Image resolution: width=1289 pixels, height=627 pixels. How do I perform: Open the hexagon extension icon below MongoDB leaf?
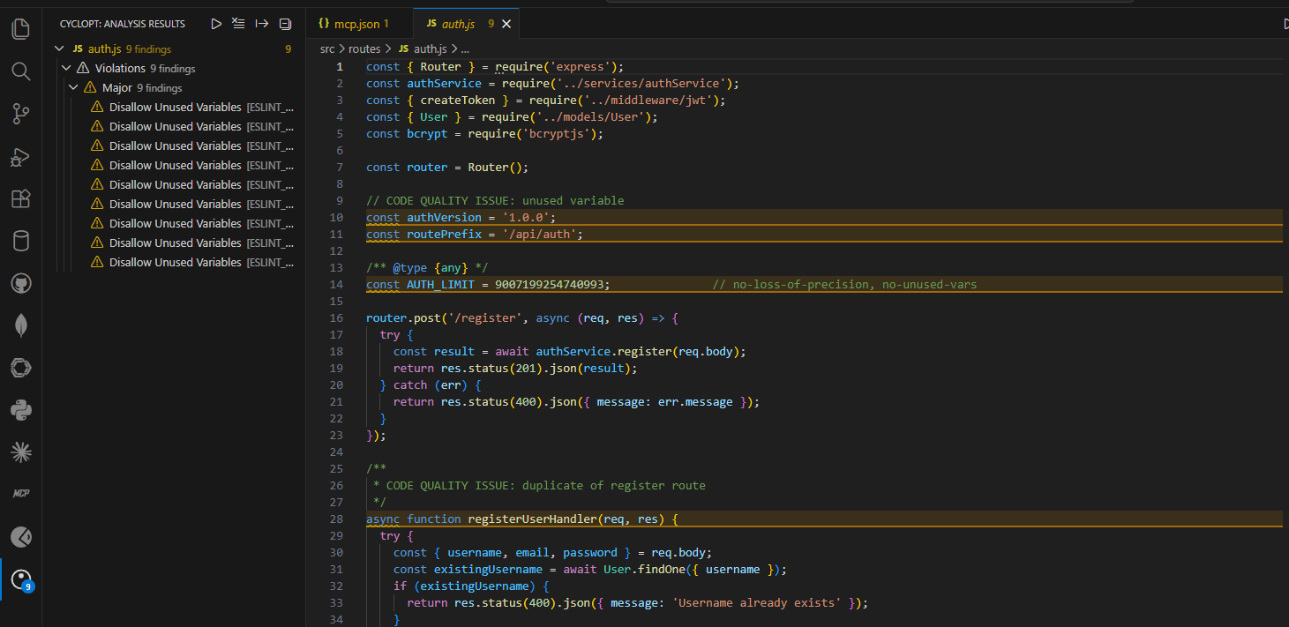point(20,368)
